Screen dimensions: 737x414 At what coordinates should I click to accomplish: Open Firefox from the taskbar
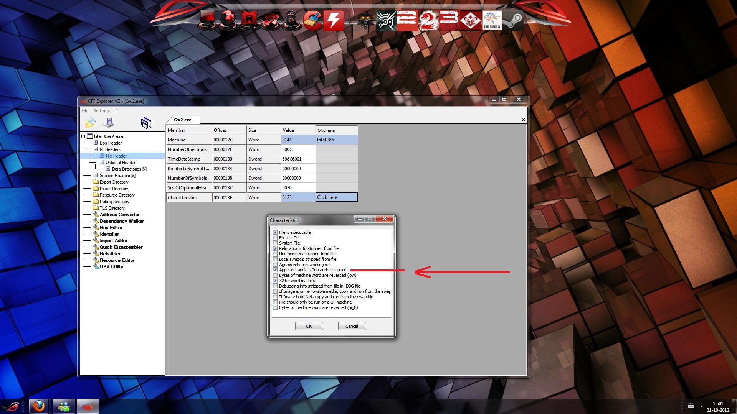coord(39,406)
